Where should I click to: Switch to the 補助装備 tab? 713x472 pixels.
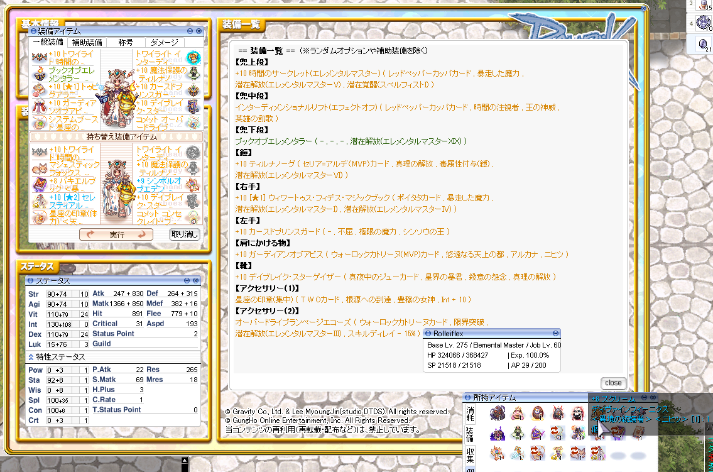(x=87, y=42)
